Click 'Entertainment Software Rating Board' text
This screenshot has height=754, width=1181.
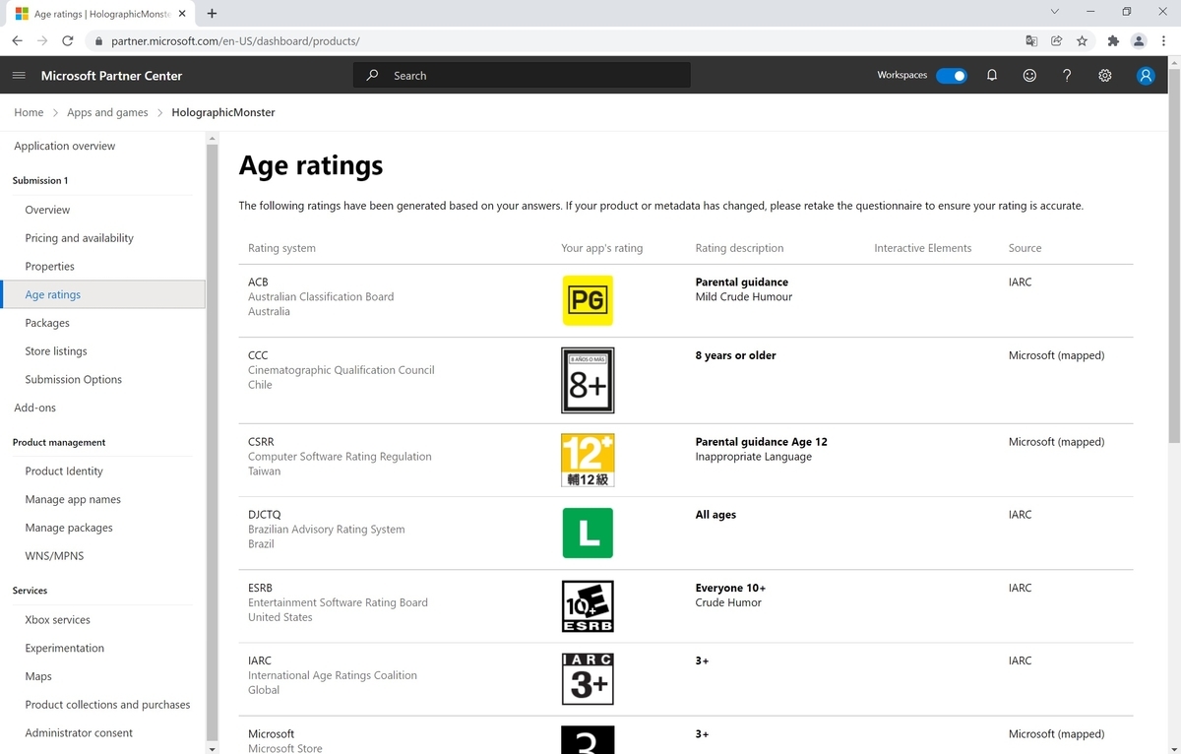click(x=338, y=602)
